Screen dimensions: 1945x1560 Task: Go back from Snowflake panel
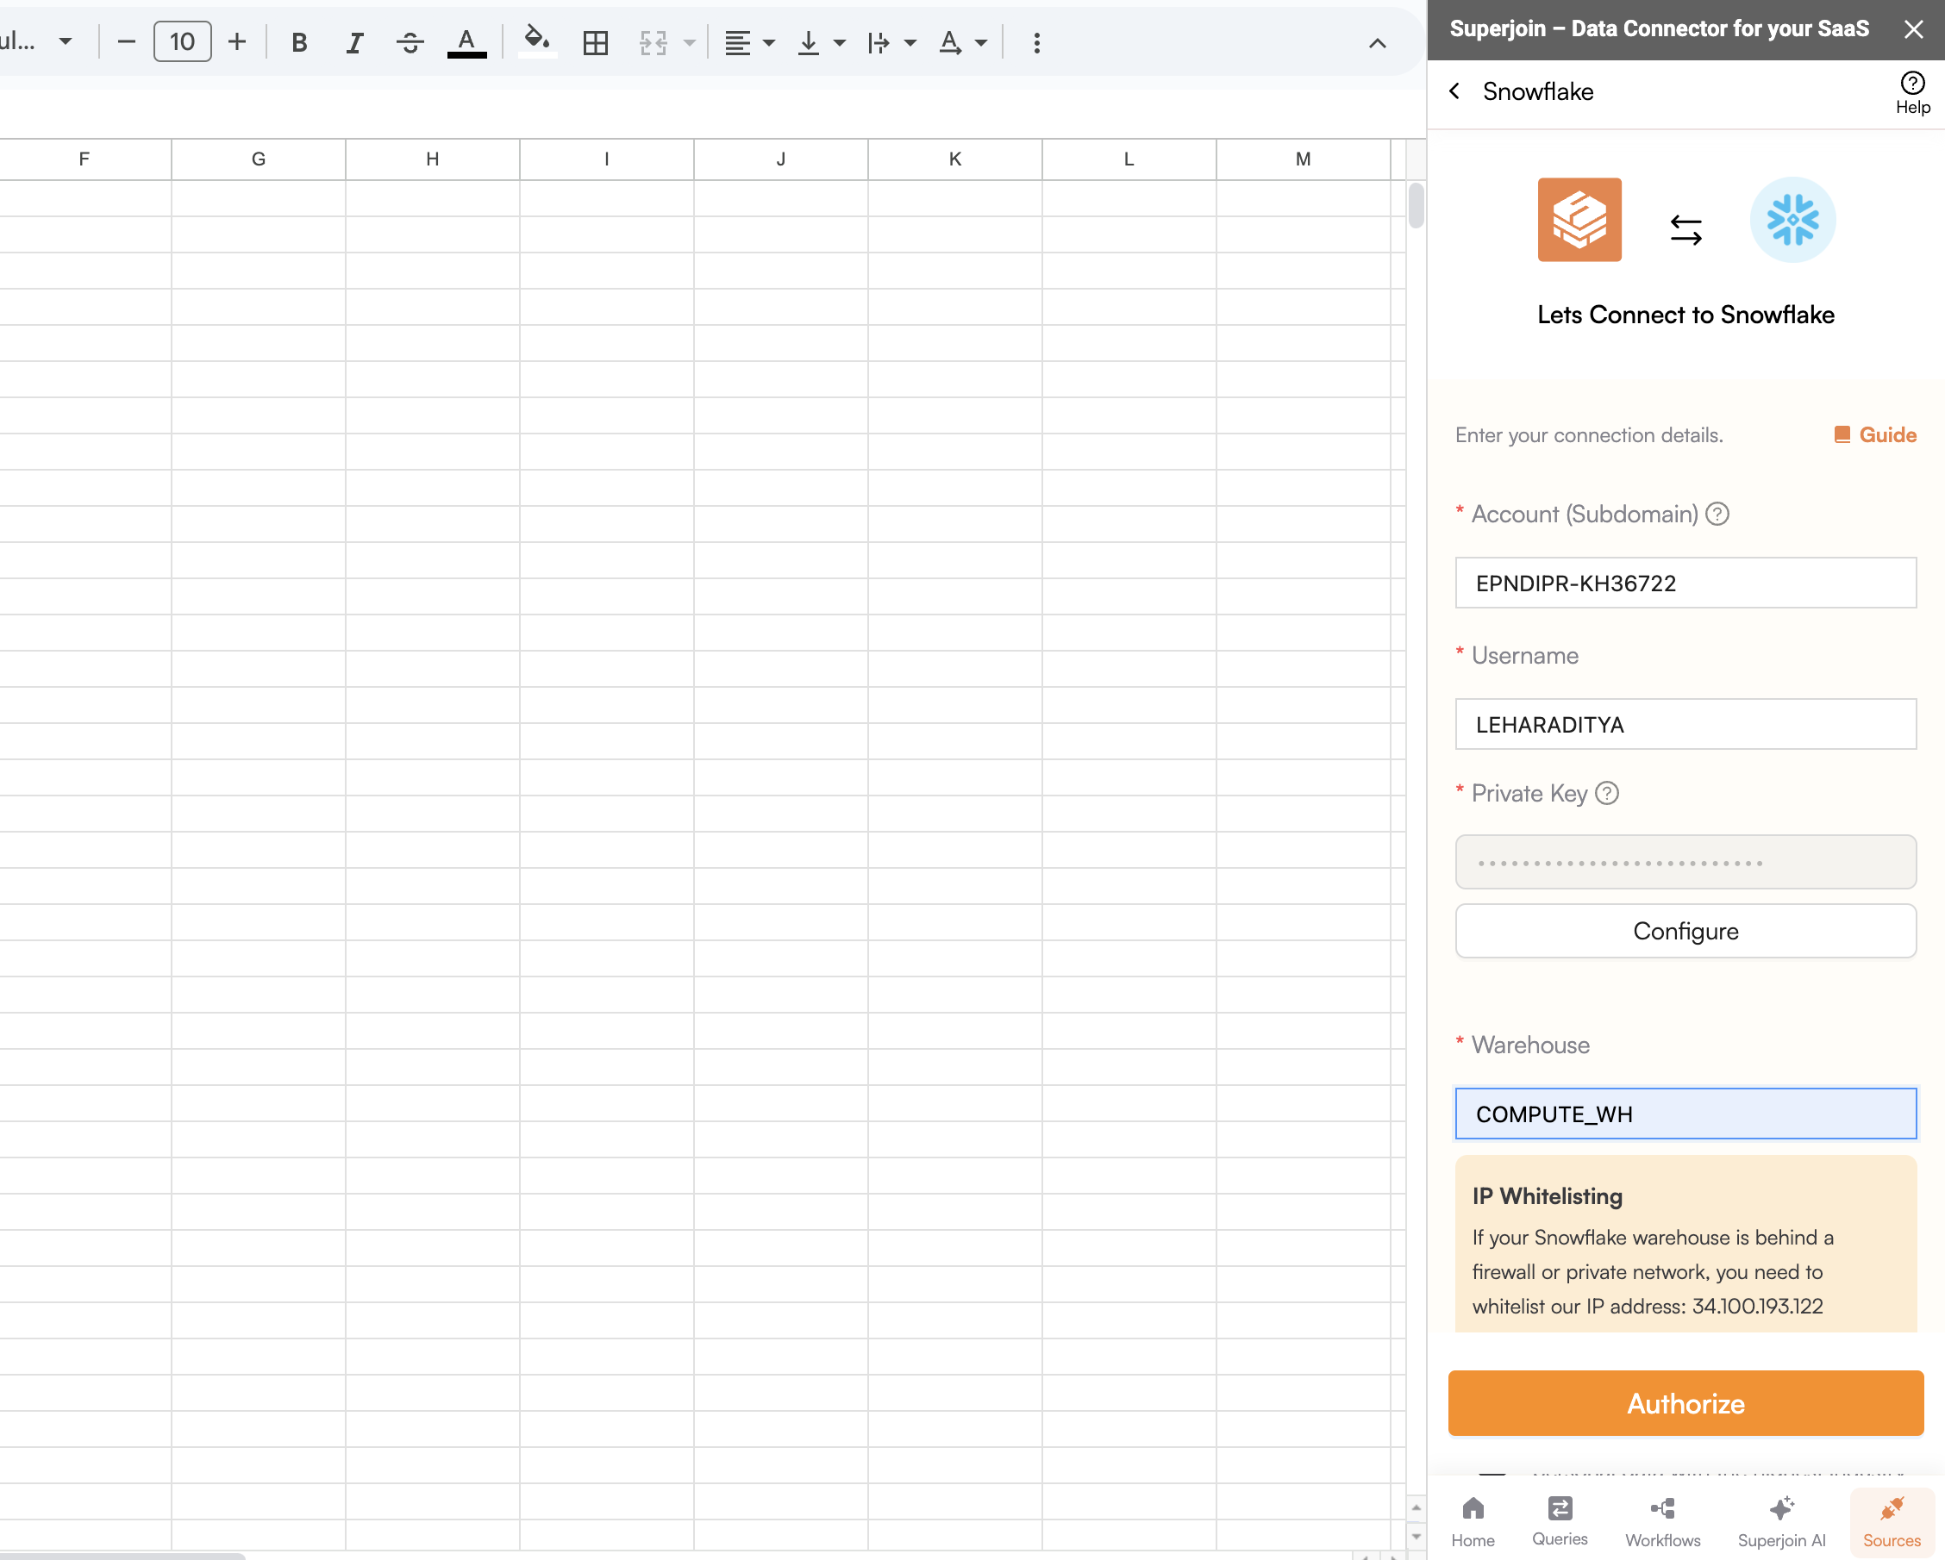pyautogui.click(x=1454, y=91)
